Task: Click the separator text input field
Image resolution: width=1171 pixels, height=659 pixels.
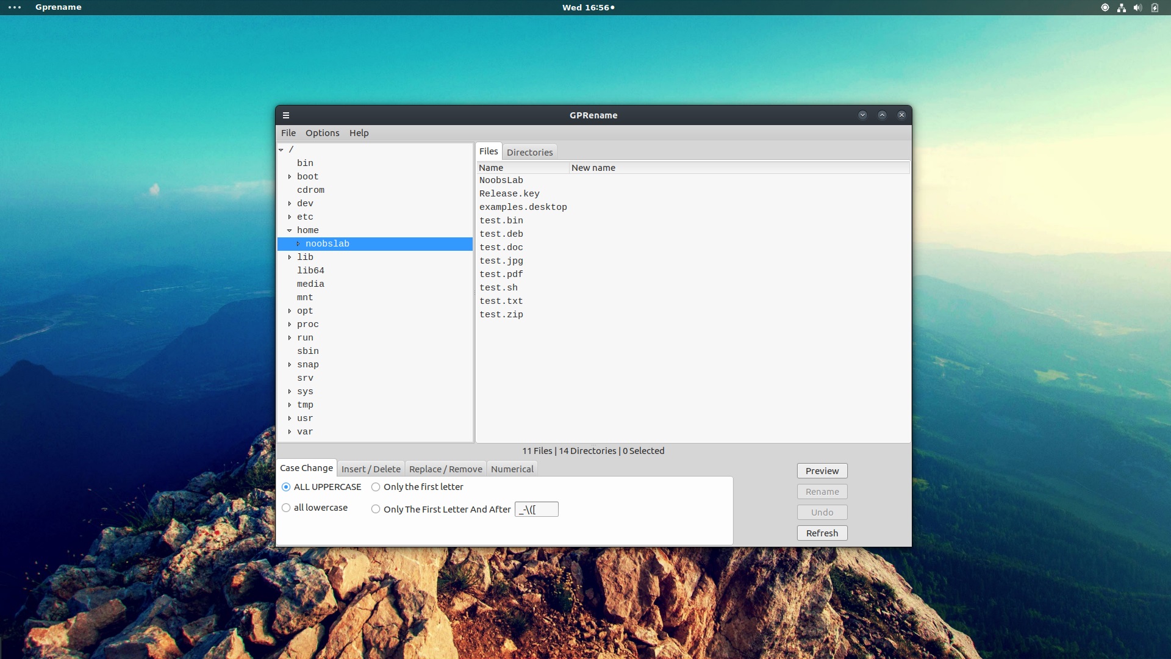Action: (536, 509)
